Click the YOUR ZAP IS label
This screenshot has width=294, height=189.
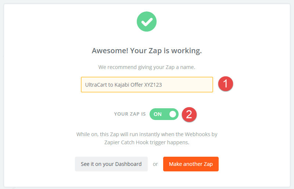(130, 114)
